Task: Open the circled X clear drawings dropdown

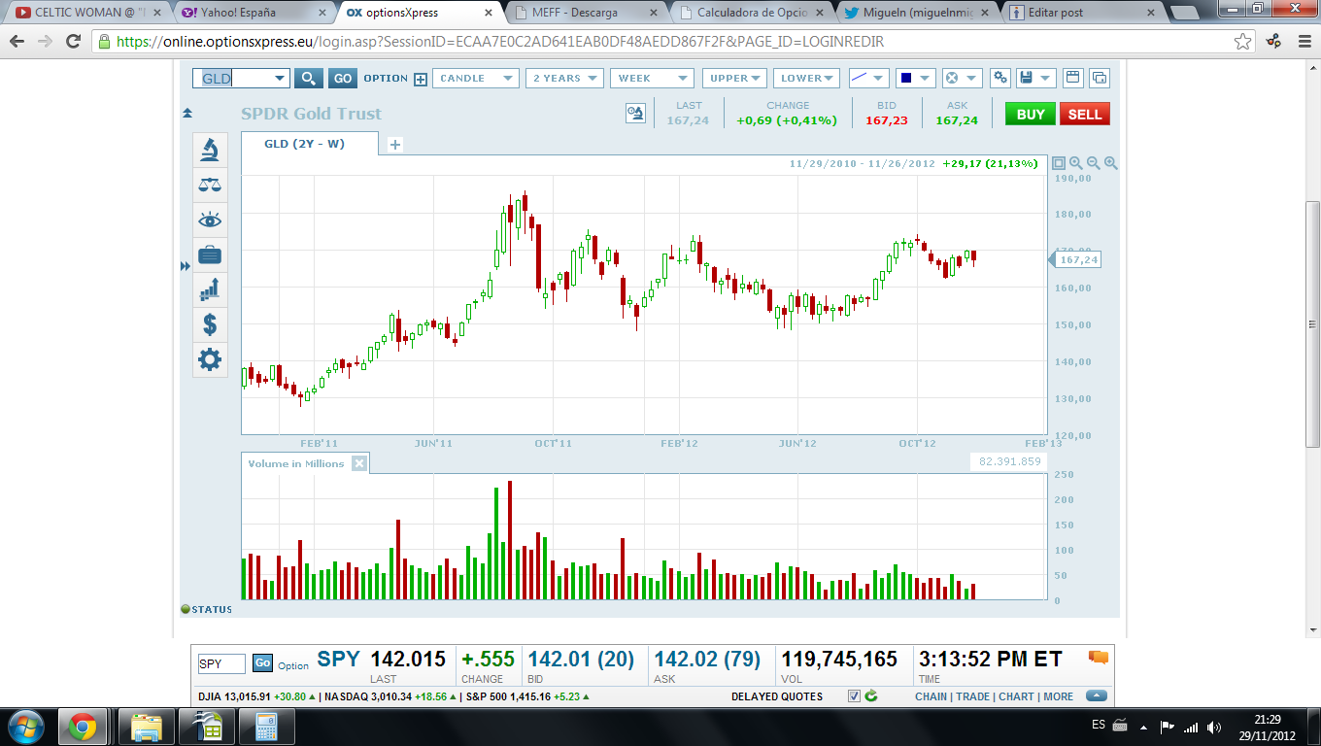Action: click(x=963, y=79)
